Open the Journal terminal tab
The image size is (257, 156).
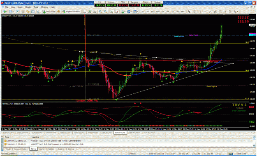pyautogui.click(x=71, y=149)
